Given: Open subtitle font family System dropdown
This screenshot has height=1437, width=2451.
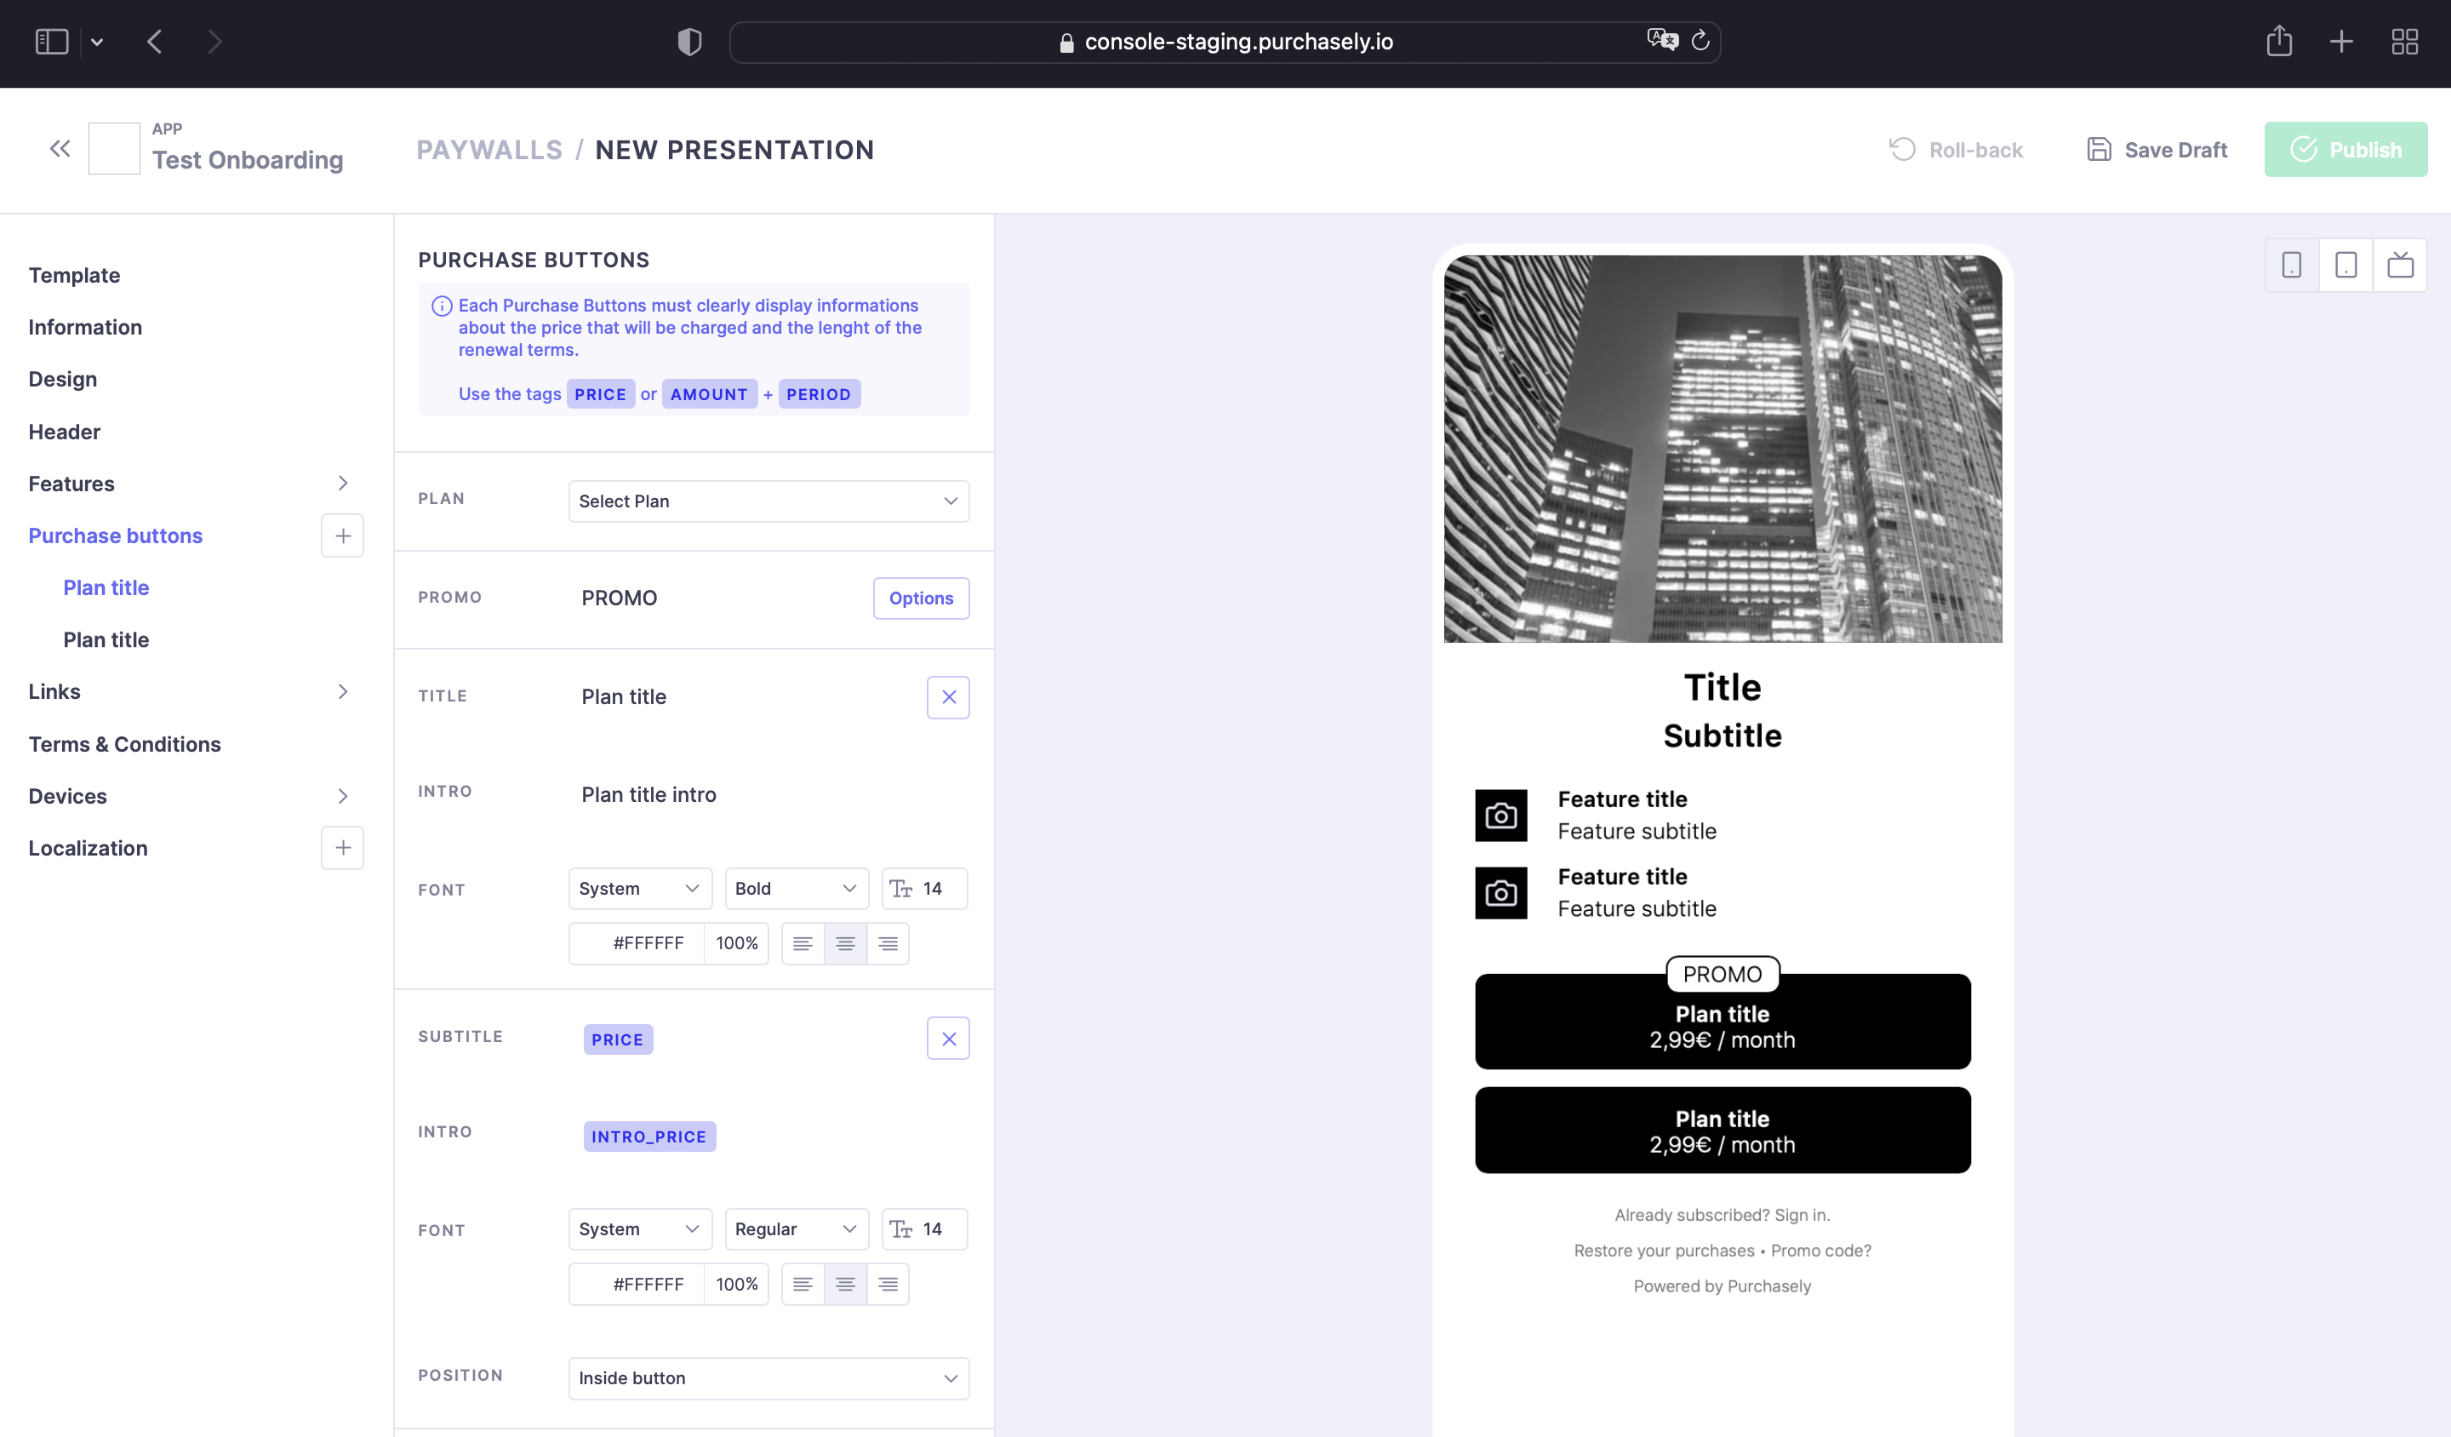Looking at the screenshot, I should tap(640, 1230).
